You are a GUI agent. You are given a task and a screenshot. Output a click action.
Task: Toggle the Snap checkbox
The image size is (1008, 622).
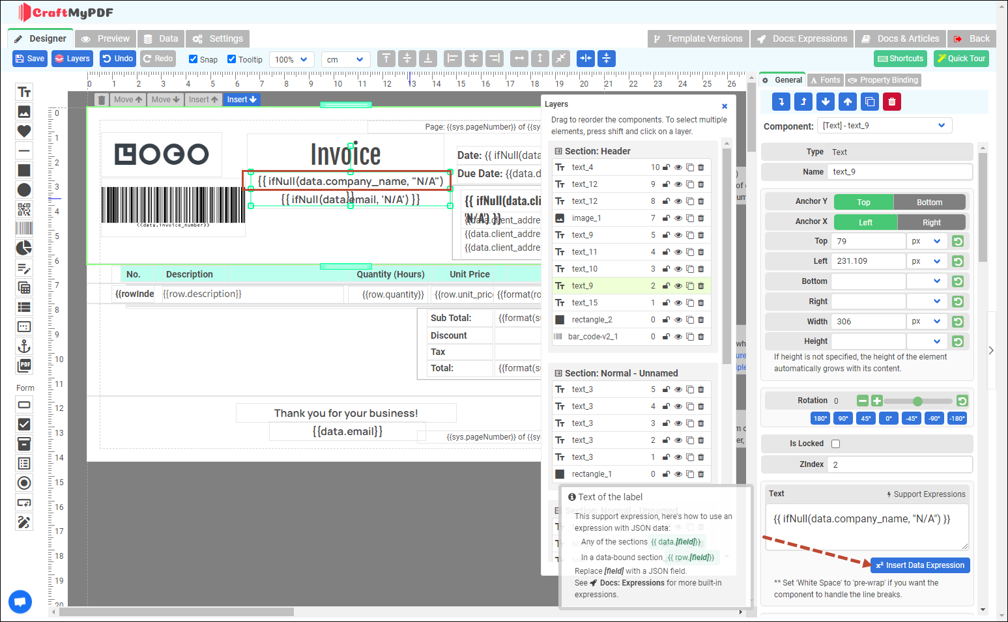tap(193, 59)
